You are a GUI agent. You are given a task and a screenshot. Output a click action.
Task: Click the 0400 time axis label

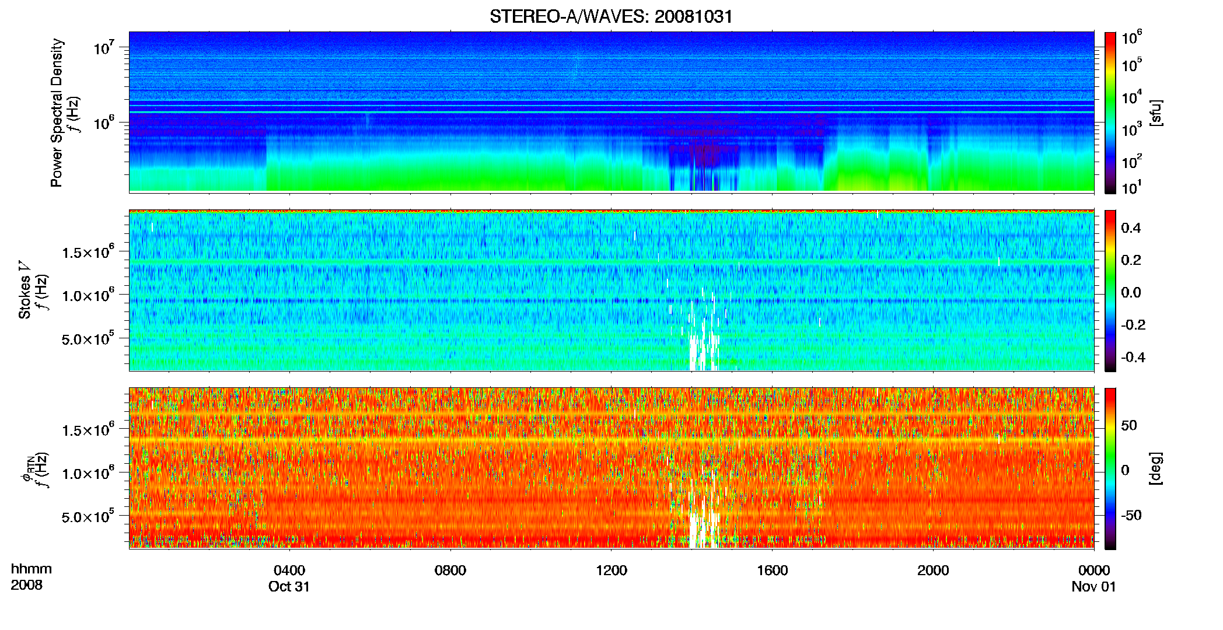[x=289, y=570]
